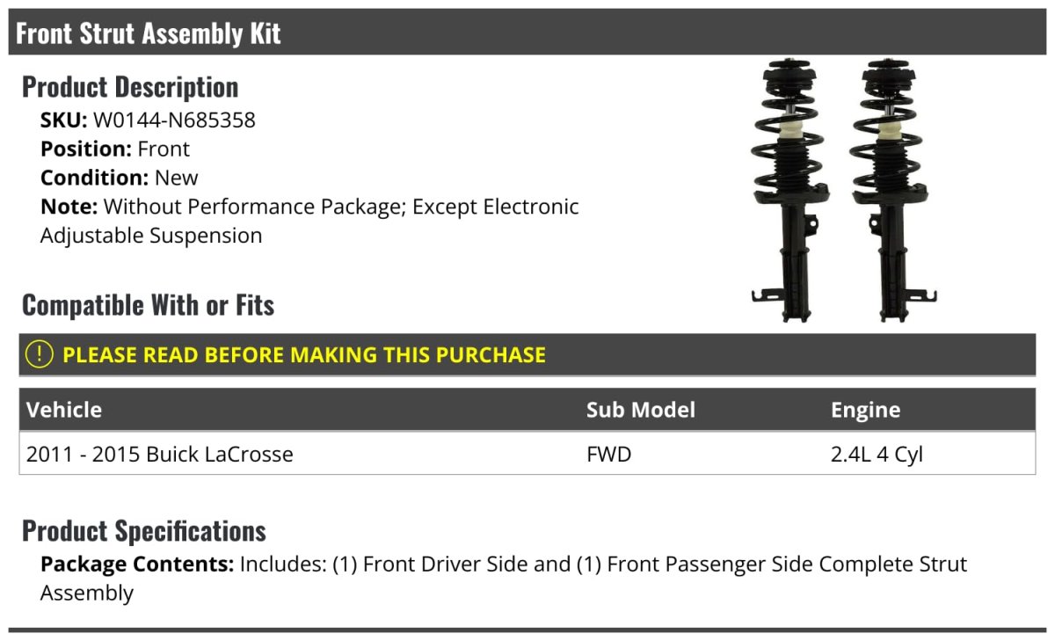
Task: Click the left strut assembly image
Action: coord(786,189)
